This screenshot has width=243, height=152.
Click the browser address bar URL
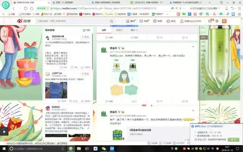105,8
